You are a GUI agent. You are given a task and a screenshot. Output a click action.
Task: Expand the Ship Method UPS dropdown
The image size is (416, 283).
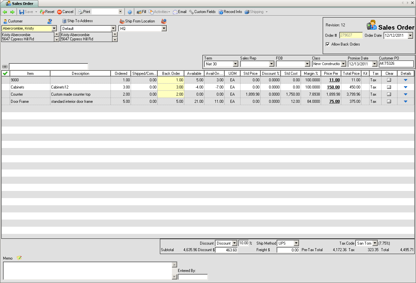(296, 243)
